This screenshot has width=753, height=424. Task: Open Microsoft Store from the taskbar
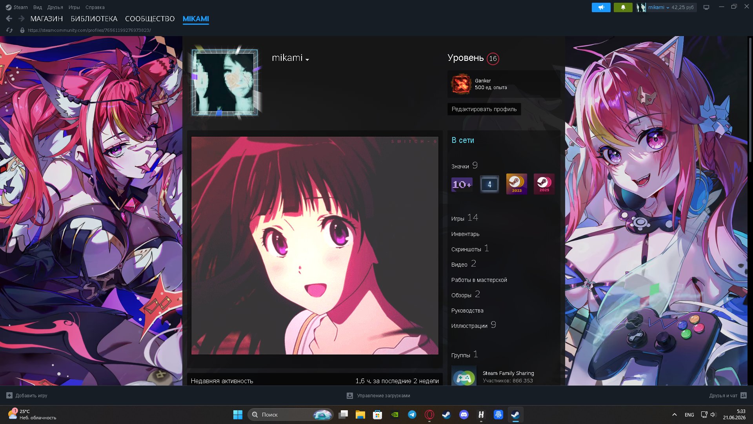tap(378, 415)
